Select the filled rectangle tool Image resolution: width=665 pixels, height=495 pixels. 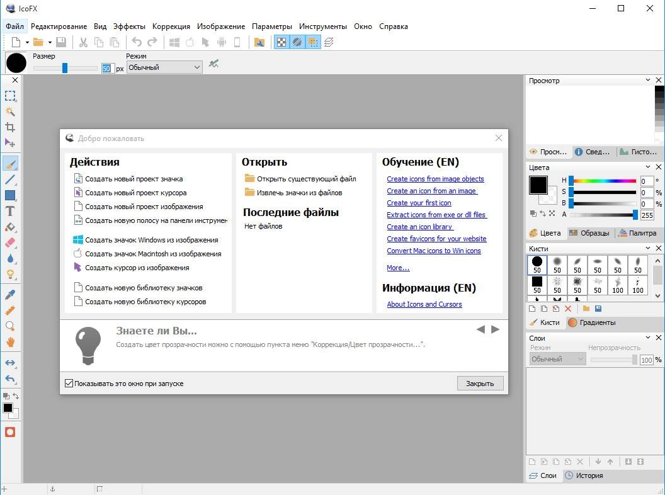[10, 195]
